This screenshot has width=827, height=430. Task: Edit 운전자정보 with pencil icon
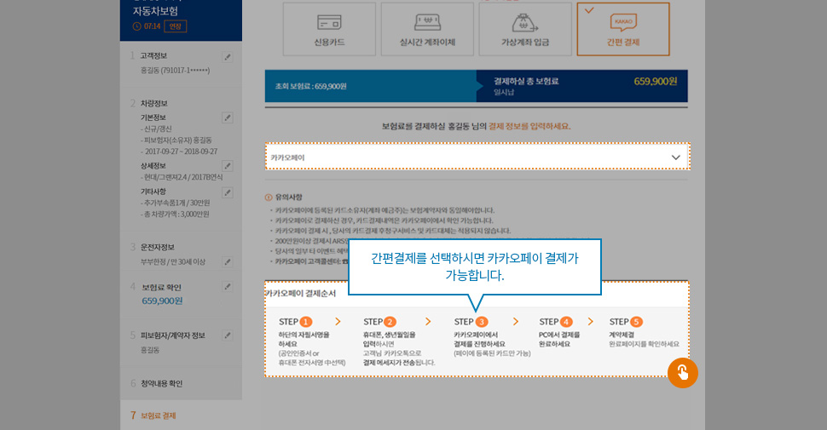click(228, 261)
